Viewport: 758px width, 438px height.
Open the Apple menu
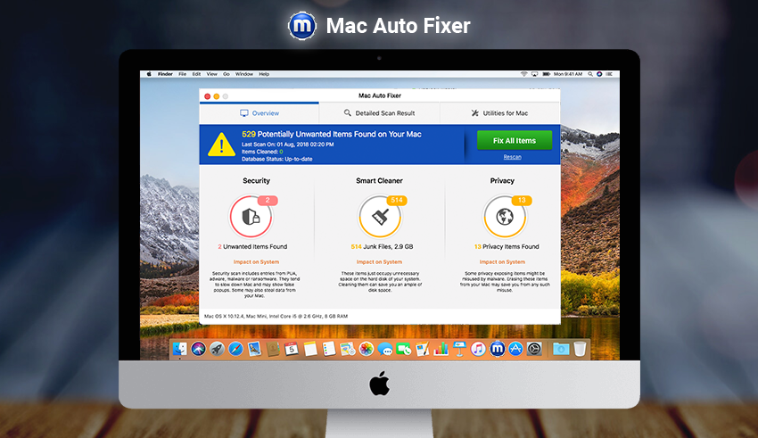149,74
